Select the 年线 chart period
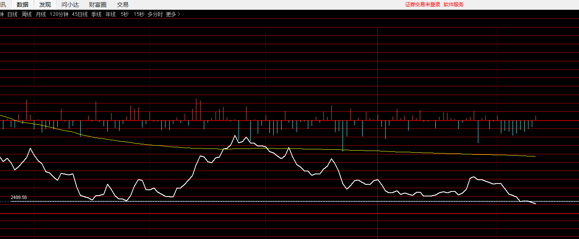The height and width of the screenshot is (239, 579). 111,14
